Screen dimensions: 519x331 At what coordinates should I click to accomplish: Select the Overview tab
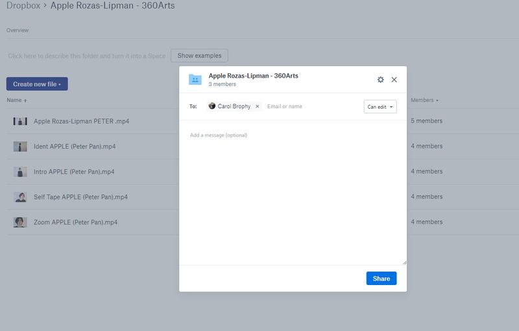pyautogui.click(x=18, y=30)
